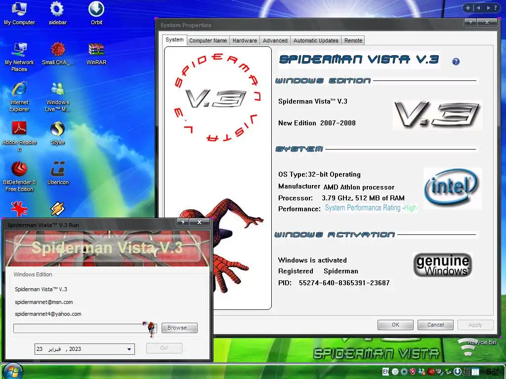Click the Run dialog text input field
This screenshot has height=379, width=506.
pos(85,328)
